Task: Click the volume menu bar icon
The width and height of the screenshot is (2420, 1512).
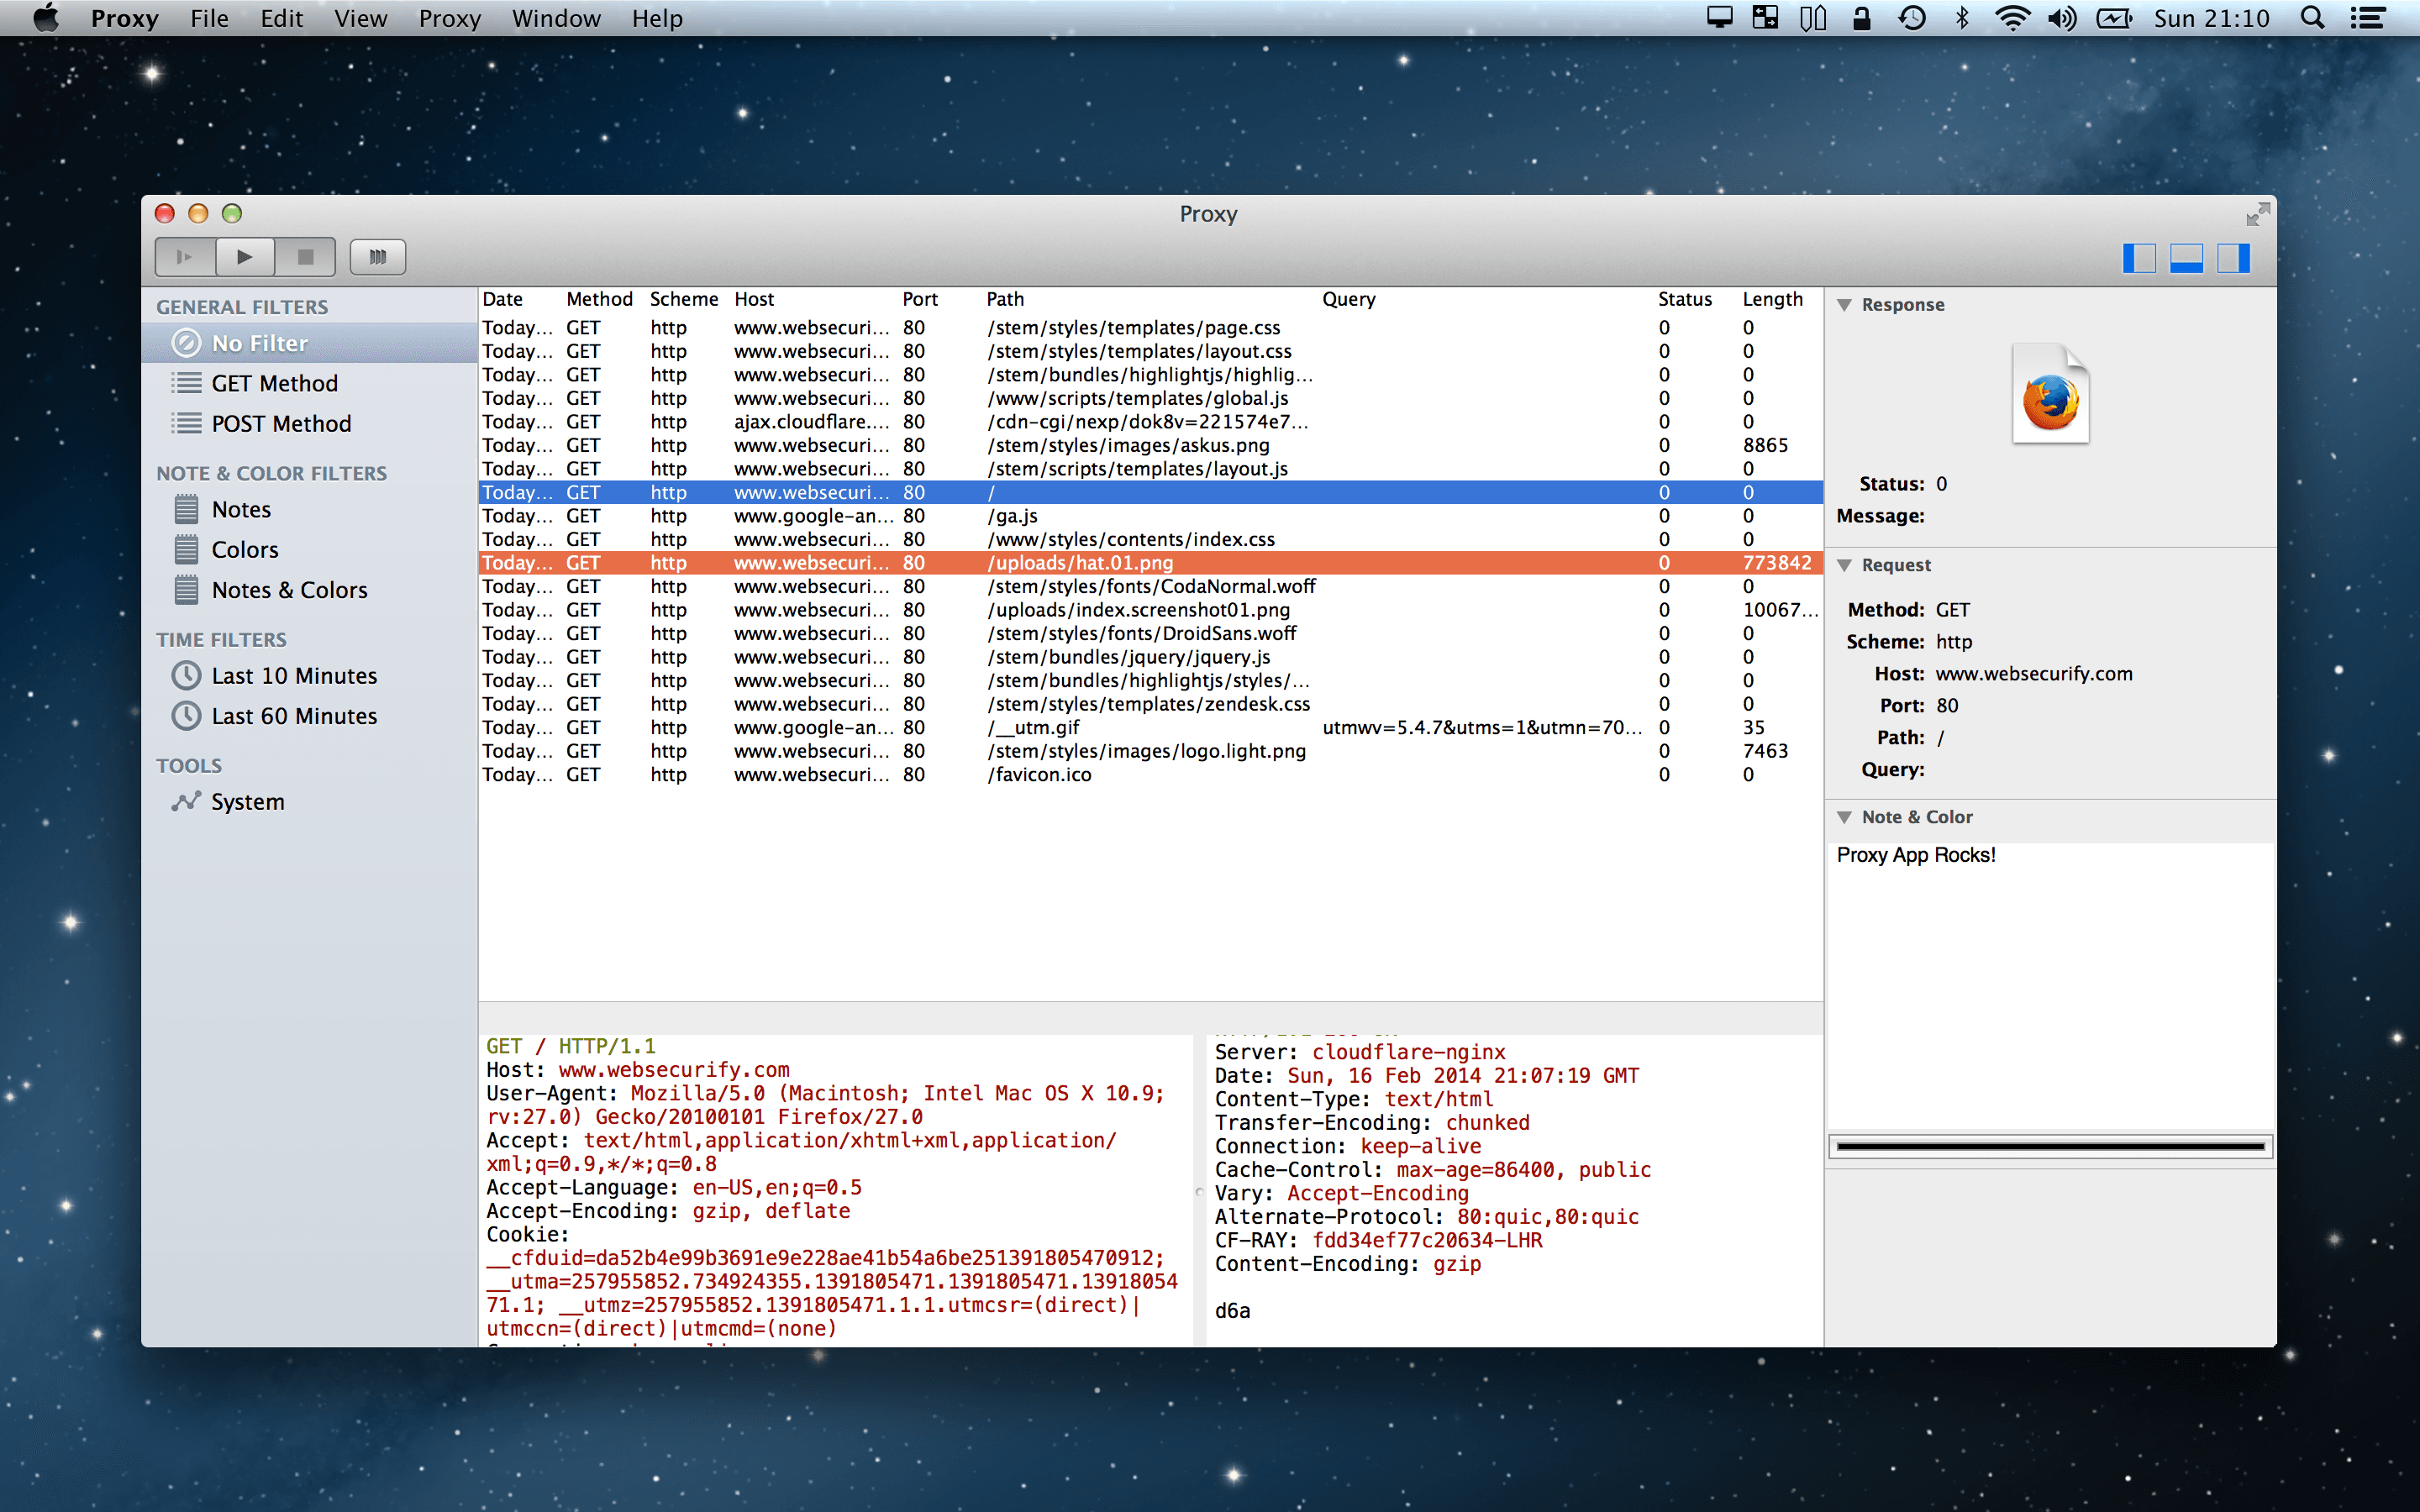Action: 2061,18
